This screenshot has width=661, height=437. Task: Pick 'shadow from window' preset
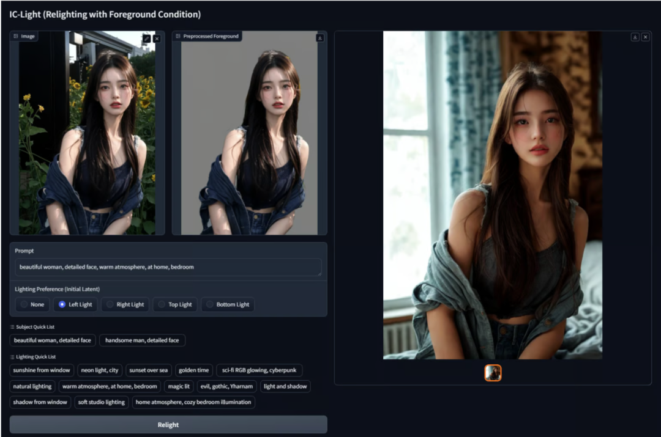pyautogui.click(x=40, y=402)
